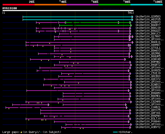Viewport: 165px width, 134px height.
Task: Select the UniRef100_Q7XUL1 label
Action: tap(148, 48)
